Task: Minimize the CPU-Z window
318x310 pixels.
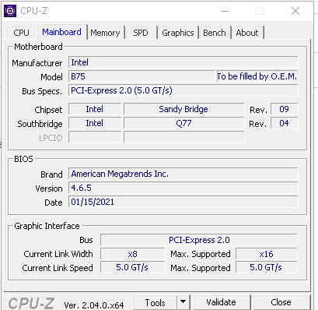Action: (225, 11)
